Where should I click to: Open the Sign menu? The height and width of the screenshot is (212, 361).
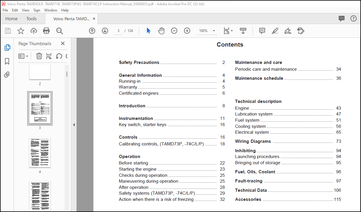[37, 10]
